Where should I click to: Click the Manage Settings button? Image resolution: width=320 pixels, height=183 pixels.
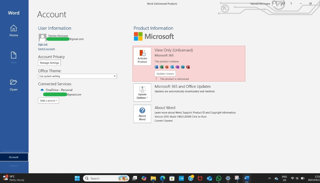pyautogui.click(x=49, y=63)
